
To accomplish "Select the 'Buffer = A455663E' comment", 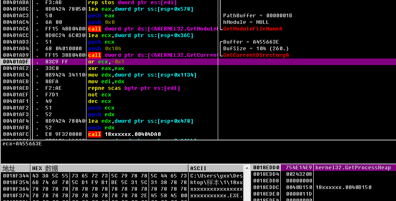I will 251,42.
